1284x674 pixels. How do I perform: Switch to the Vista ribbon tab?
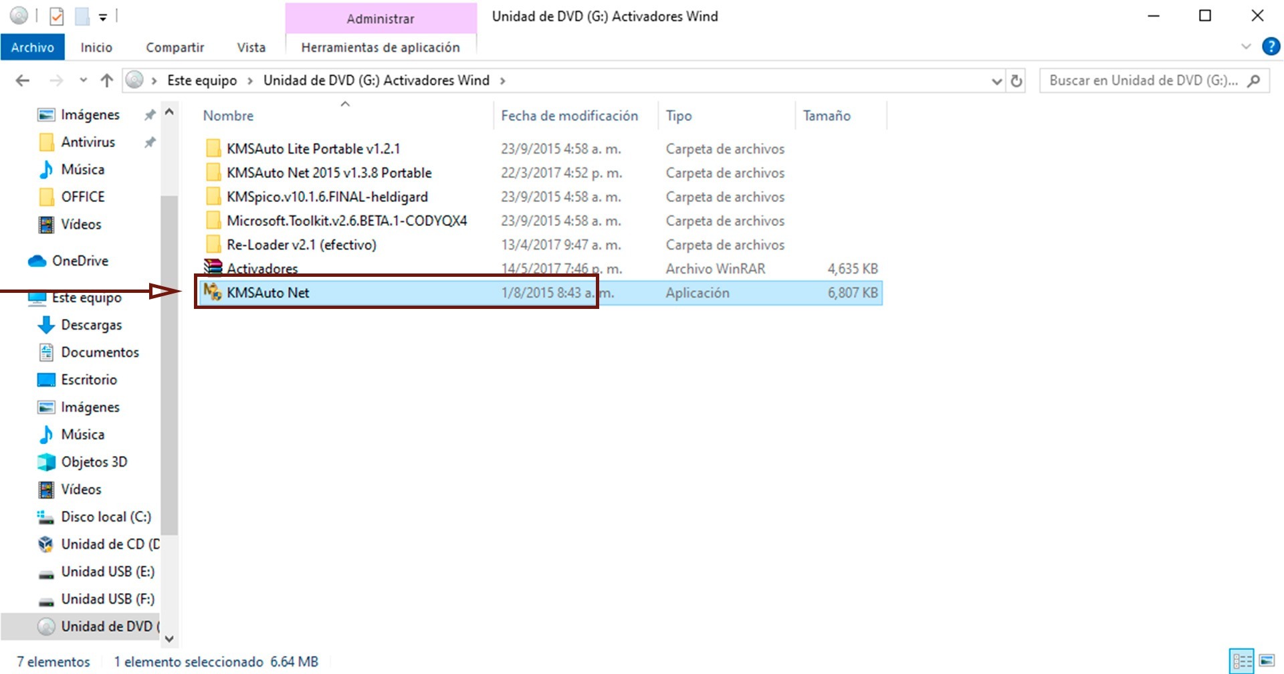tap(251, 47)
